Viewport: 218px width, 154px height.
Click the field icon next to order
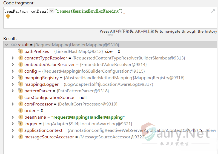tap(21, 110)
